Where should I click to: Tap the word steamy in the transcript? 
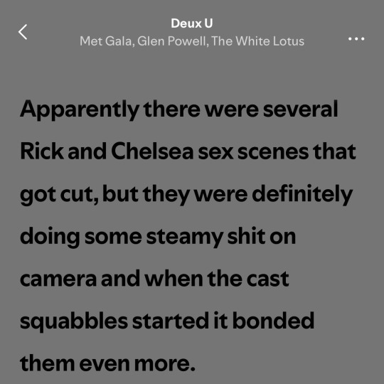185,237
